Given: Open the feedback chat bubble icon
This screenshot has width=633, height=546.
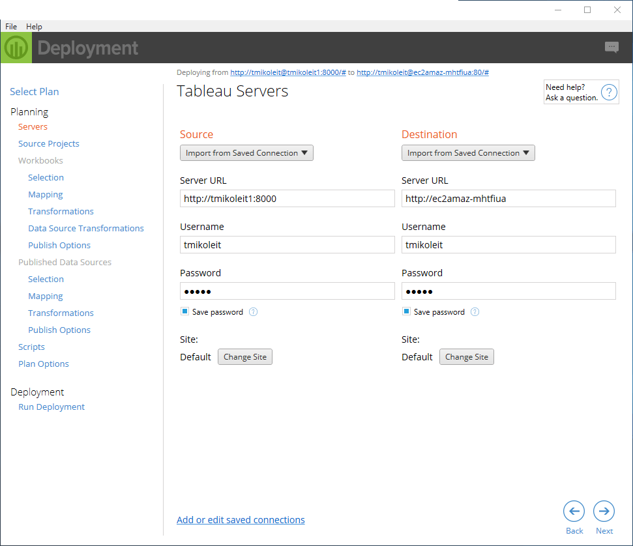Looking at the screenshot, I should tap(611, 47).
